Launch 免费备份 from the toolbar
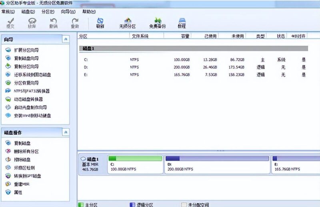The height and width of the screenshot is (207, 320). pyautogui.click(x=157, y=23)
